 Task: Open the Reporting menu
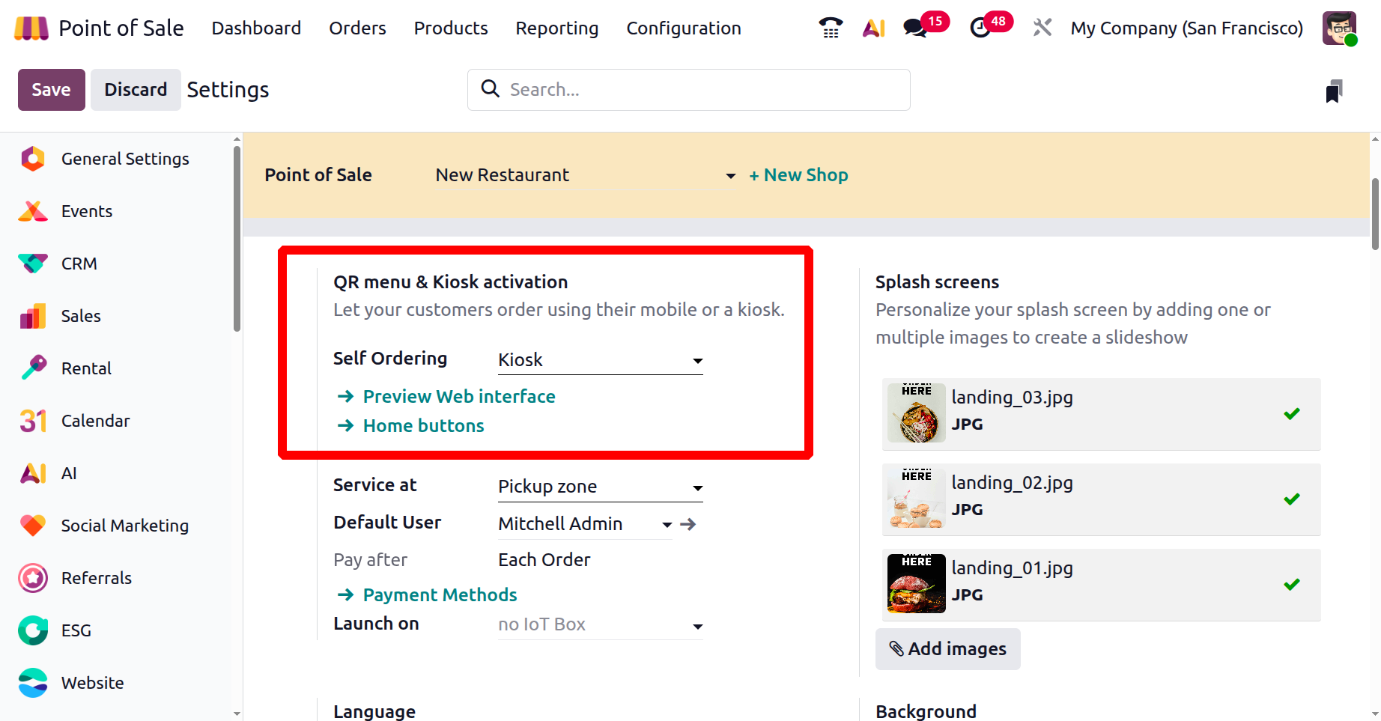(x=556, y=28)
